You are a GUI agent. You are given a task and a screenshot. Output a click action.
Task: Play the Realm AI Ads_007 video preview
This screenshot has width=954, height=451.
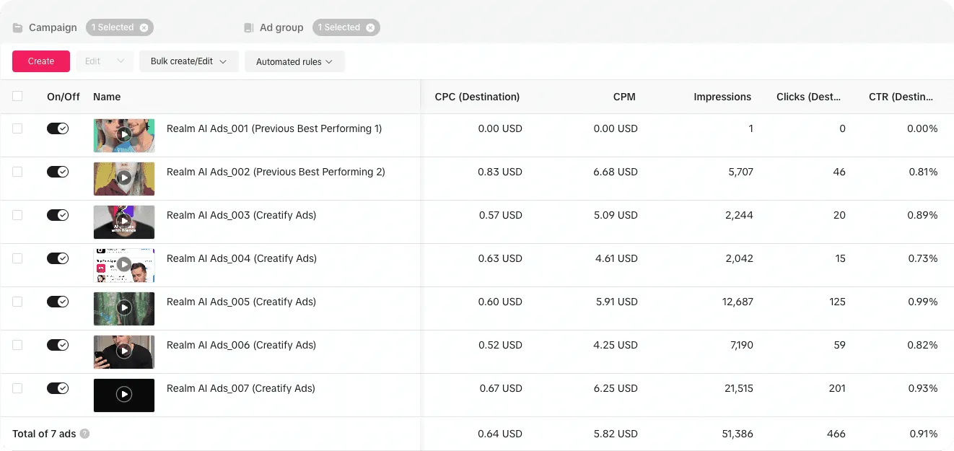pos(124,395)
